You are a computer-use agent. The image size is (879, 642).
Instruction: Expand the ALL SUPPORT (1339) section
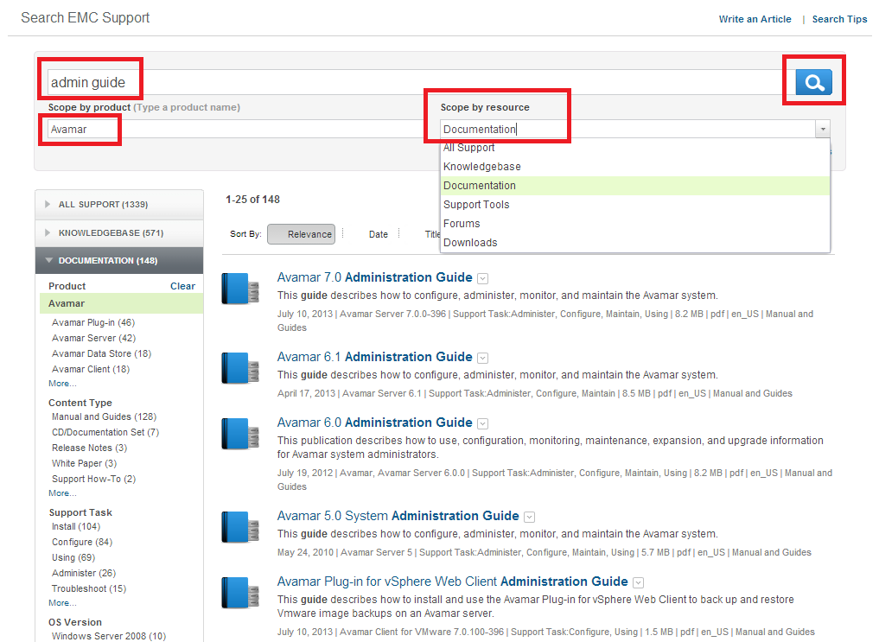click(x=119, y=205)
